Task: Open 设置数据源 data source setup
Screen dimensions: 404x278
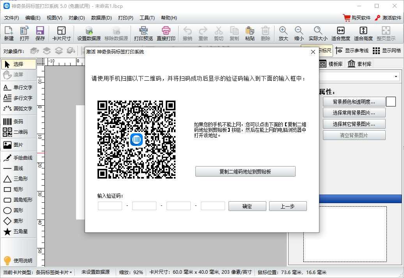Action: point(89,34)
